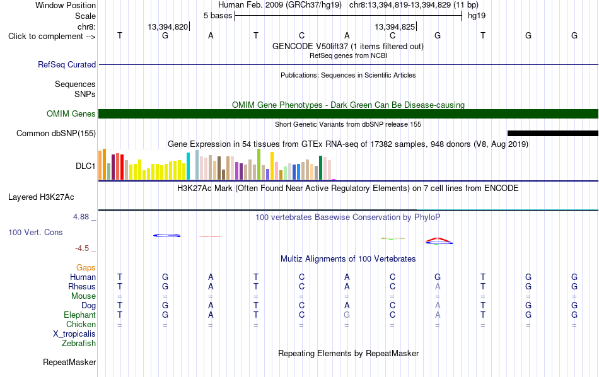Open the OMIM Genes track label

(x=71, y=114)
